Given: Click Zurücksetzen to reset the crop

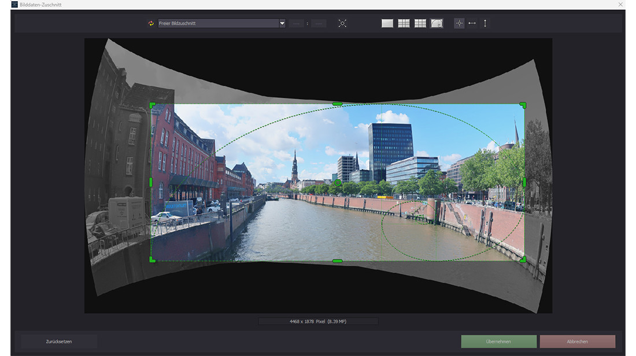Looking at the screenshot, I should point(59,342).
